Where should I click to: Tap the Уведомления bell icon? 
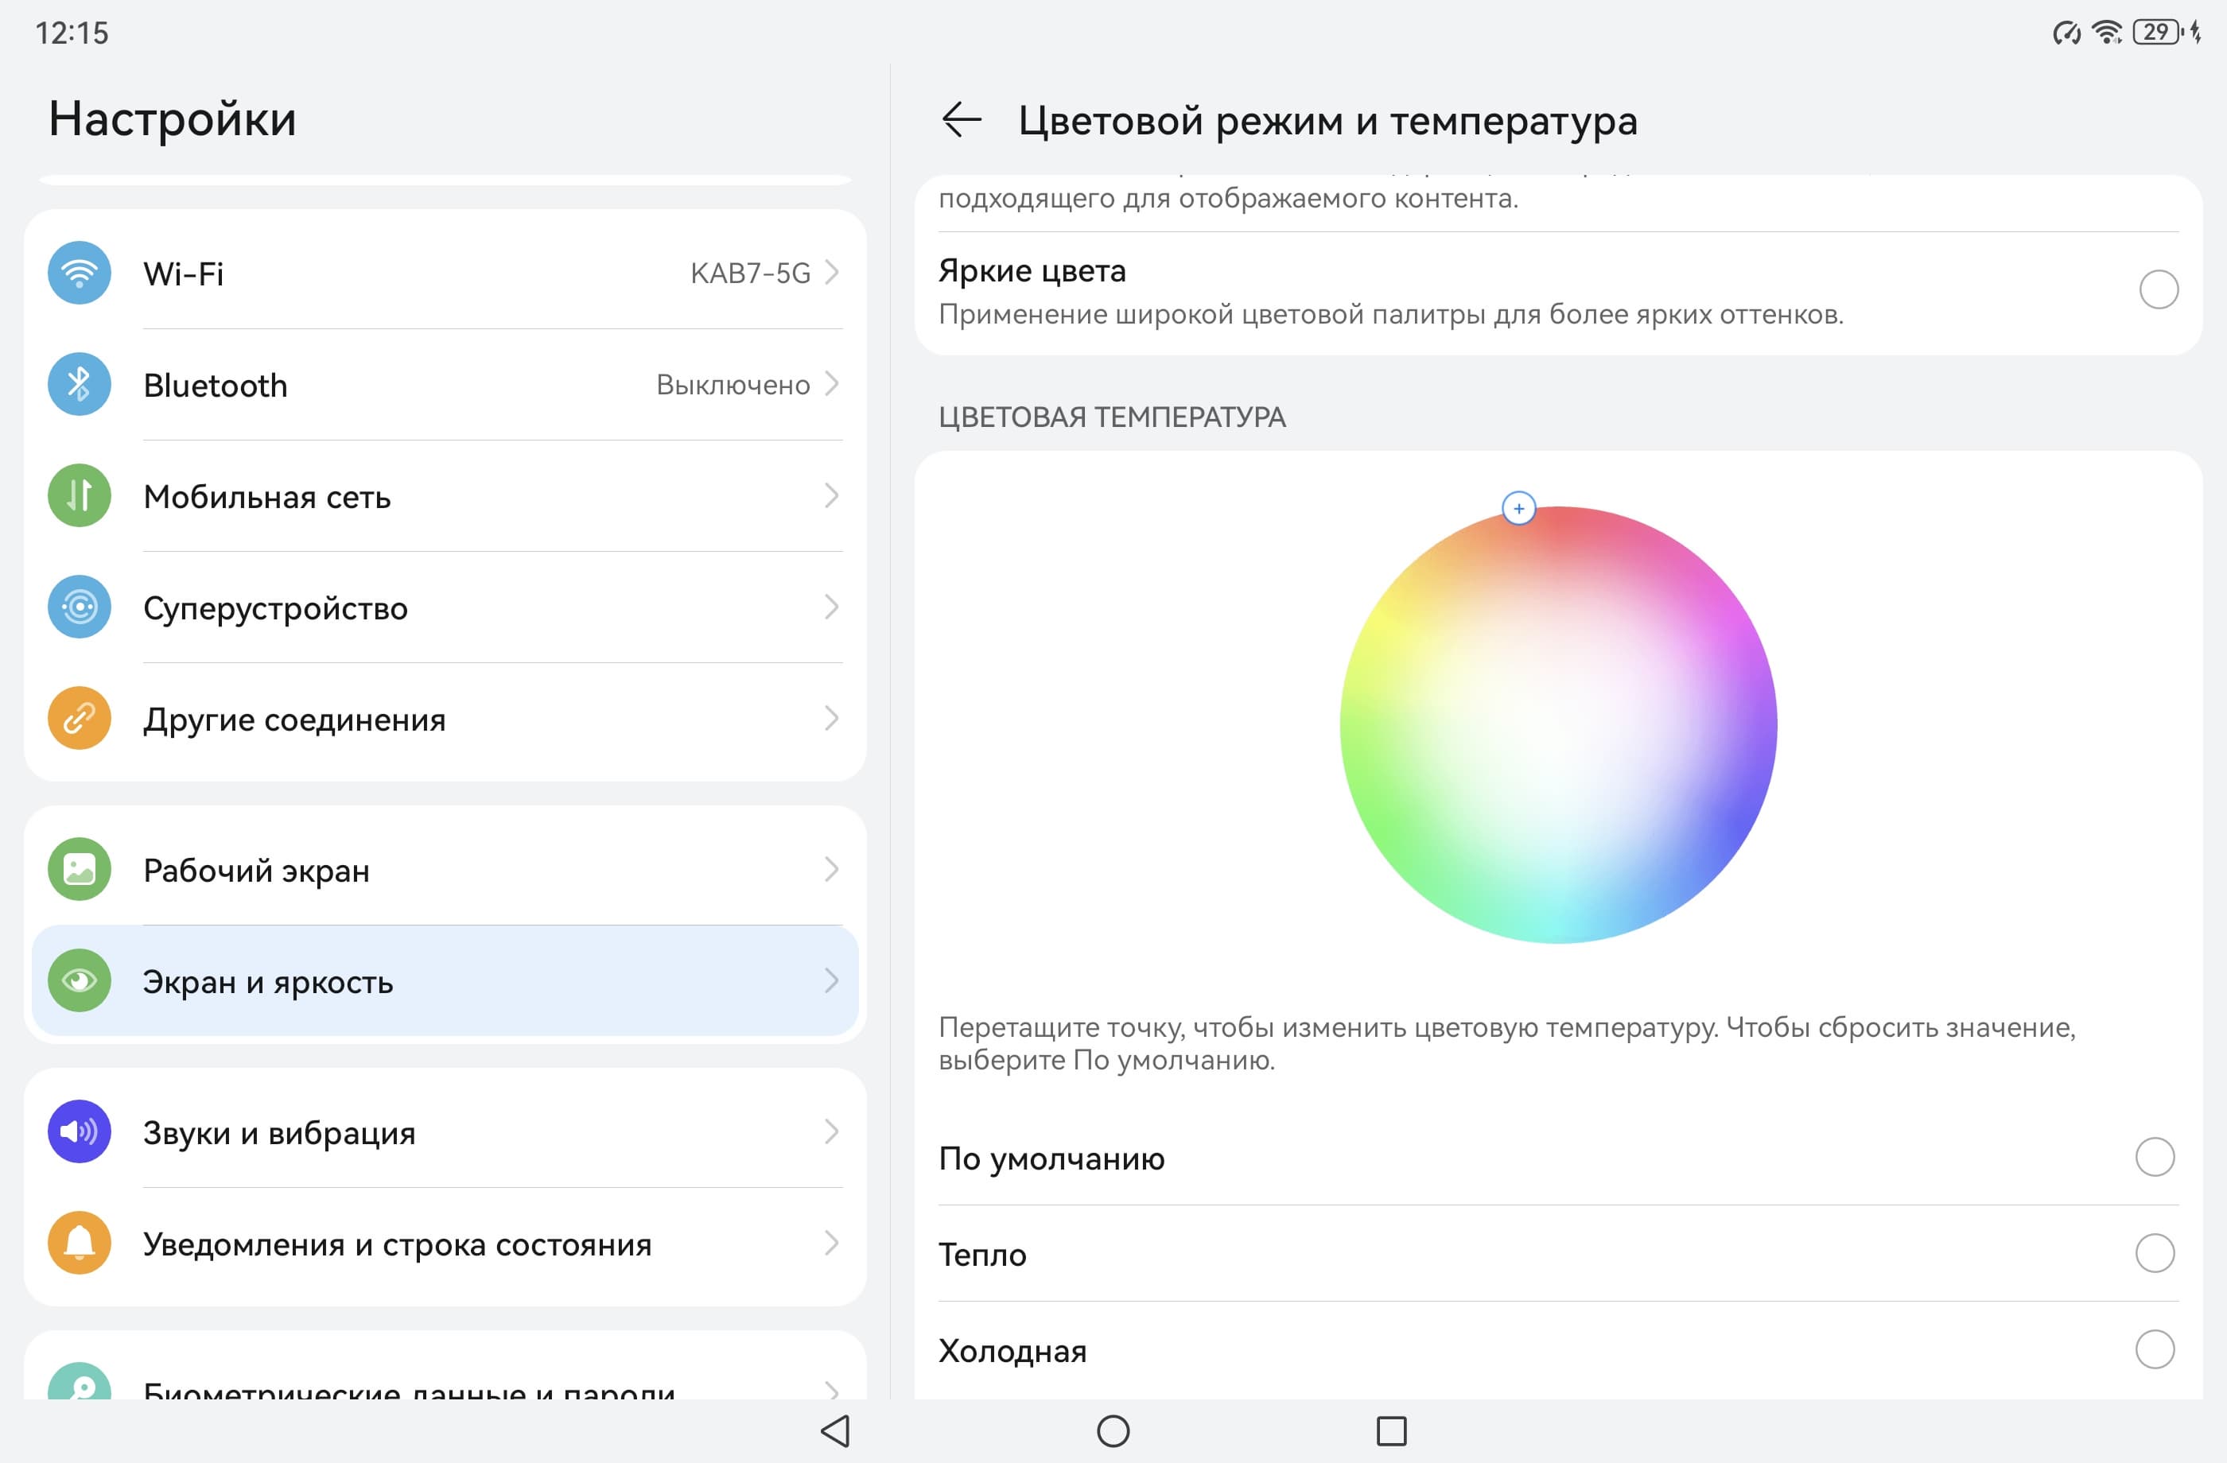pyautogui.click(x=80, y=1242)
